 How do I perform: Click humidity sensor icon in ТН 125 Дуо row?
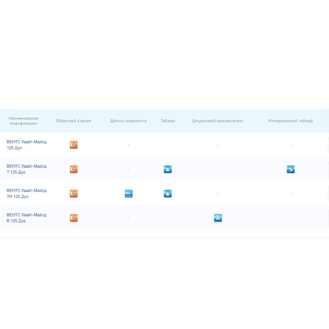(x=129, y=193)
